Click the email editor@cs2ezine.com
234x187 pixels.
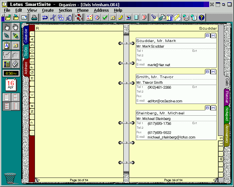(x=165, y=101)
